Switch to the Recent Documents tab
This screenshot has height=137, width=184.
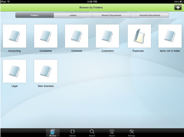(x=111, y=15)
